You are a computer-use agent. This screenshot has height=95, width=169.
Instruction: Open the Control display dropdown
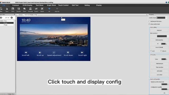[x=166, y=18]
